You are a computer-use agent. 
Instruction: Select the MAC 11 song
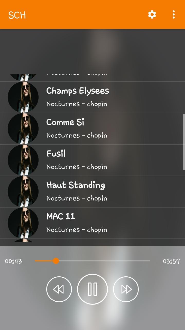point(92,223)
